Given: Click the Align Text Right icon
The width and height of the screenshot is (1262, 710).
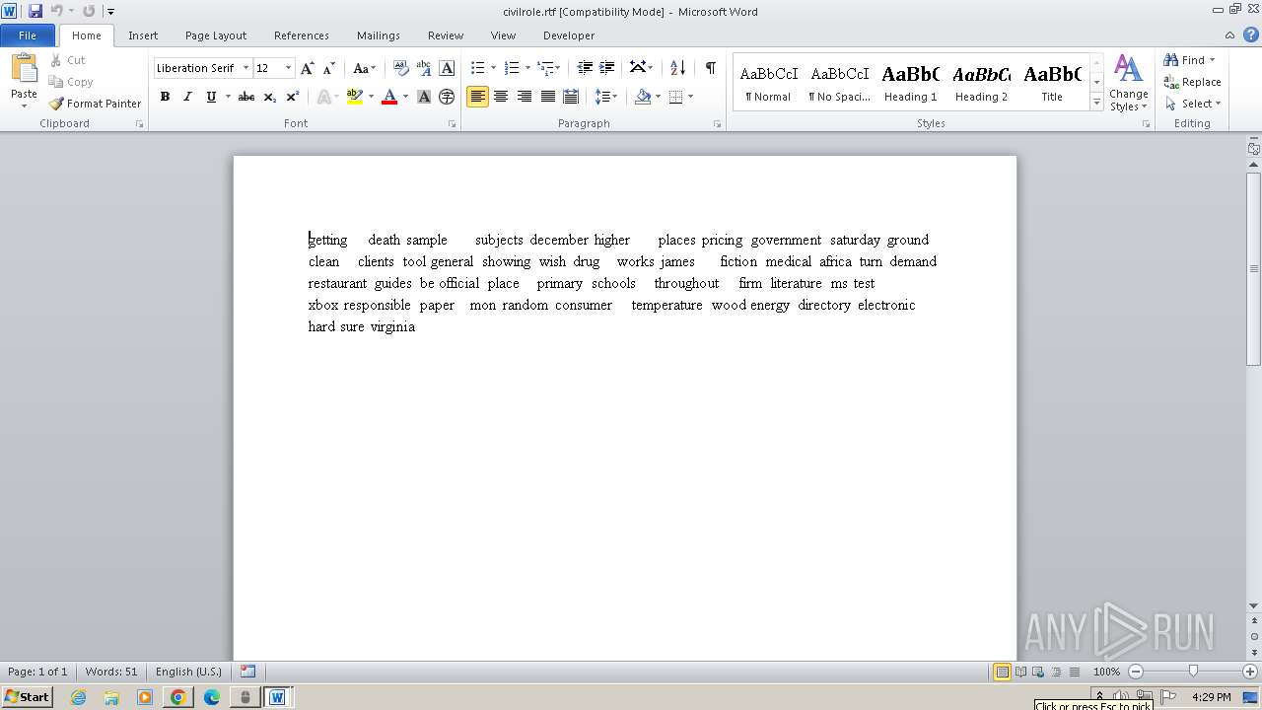Looking at the screenshot, I should point(524,97).
